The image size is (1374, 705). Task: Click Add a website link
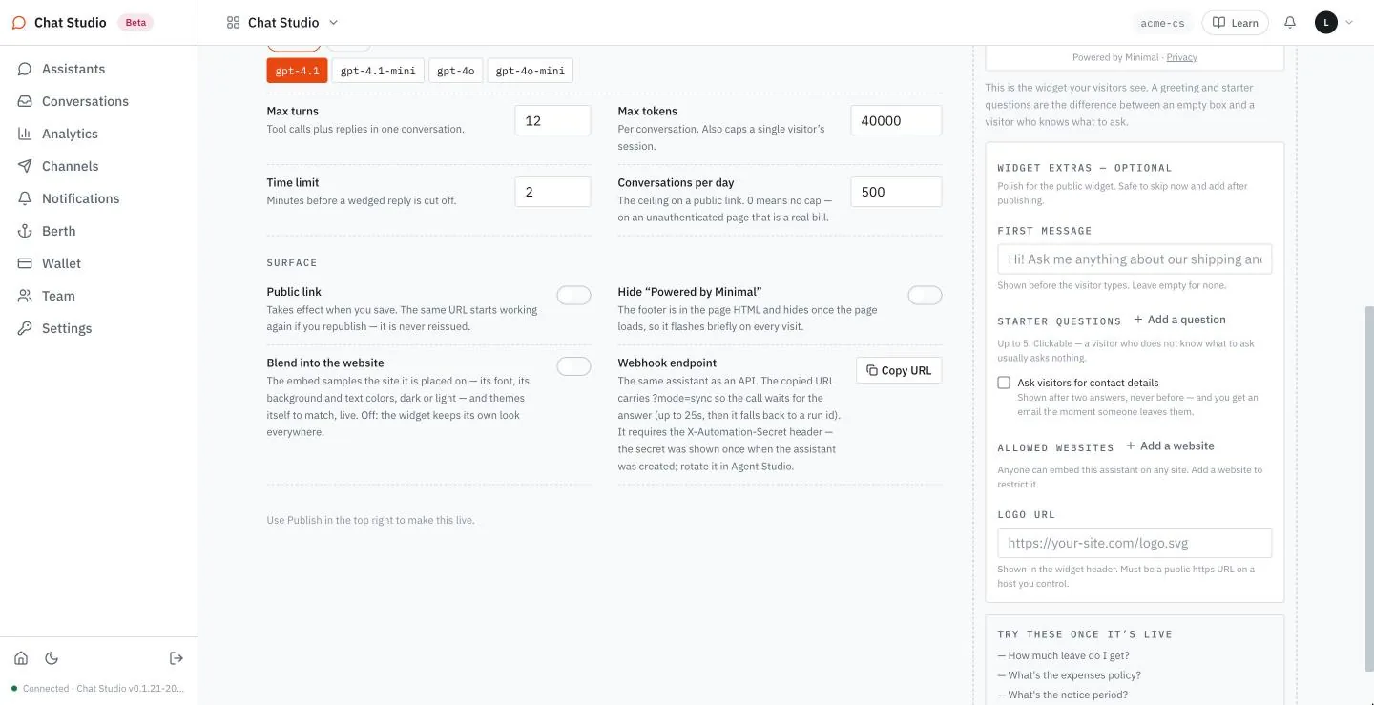(1170, 446)
